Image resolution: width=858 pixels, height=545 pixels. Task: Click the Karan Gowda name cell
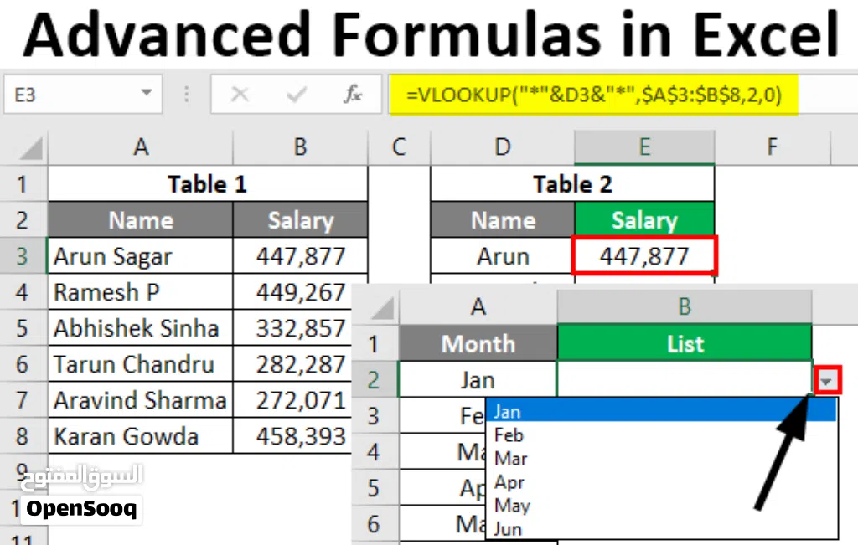[x=141, y=436]
